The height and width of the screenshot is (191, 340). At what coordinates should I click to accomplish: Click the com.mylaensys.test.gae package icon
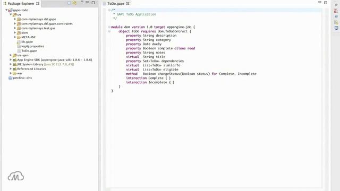point(19,28)
